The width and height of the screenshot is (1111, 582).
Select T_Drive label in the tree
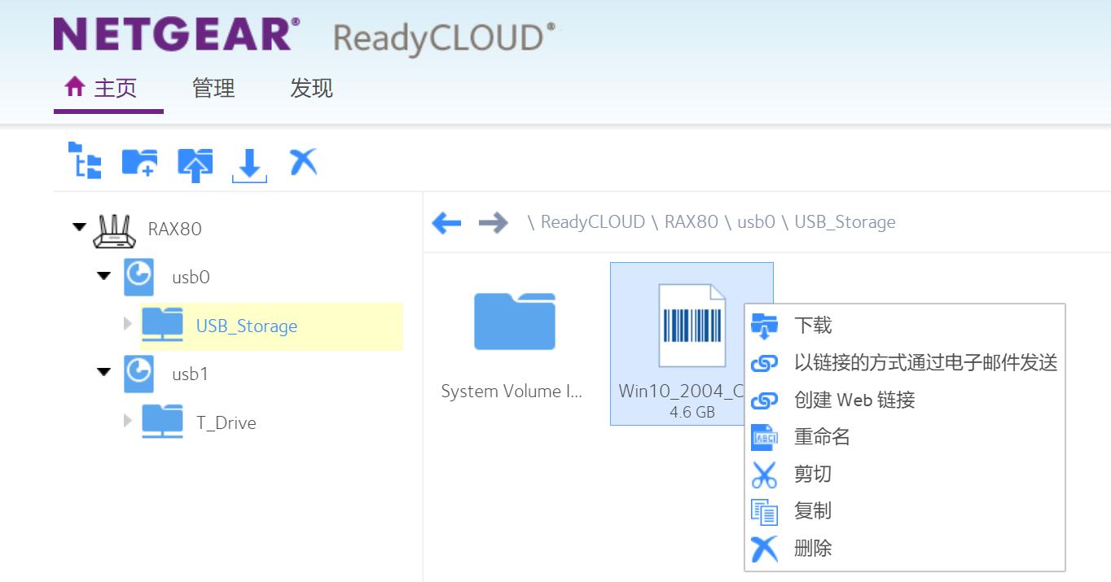tap(226, 423)
